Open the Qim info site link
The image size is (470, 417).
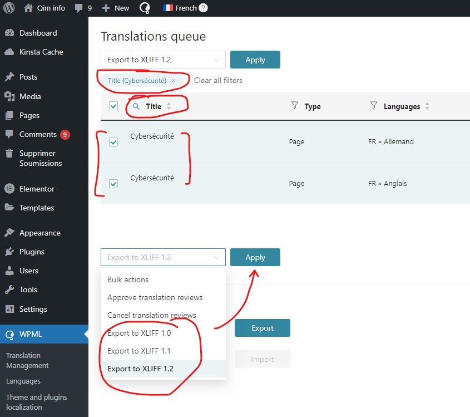51,8
